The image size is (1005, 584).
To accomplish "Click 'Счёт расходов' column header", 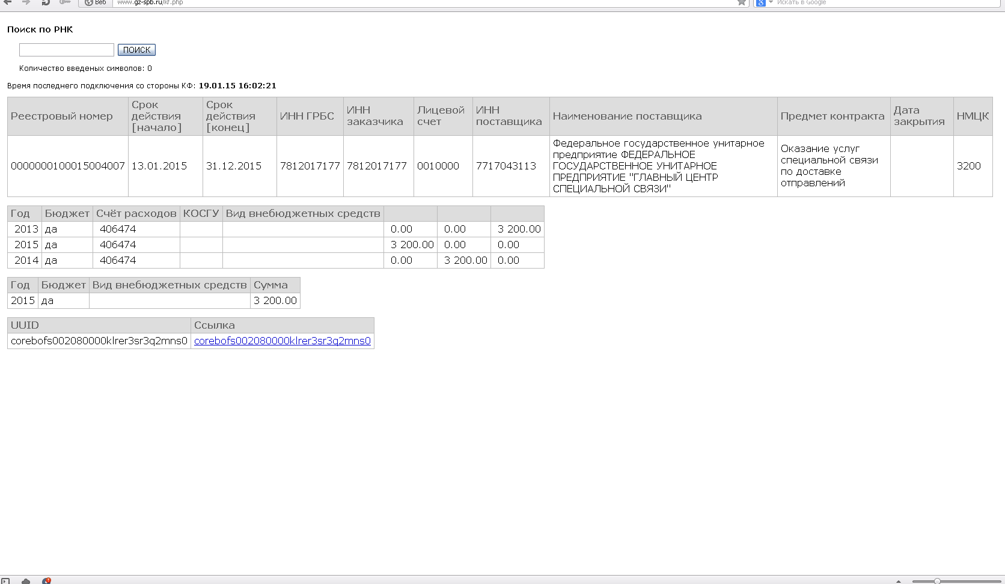I will [136, 213].
